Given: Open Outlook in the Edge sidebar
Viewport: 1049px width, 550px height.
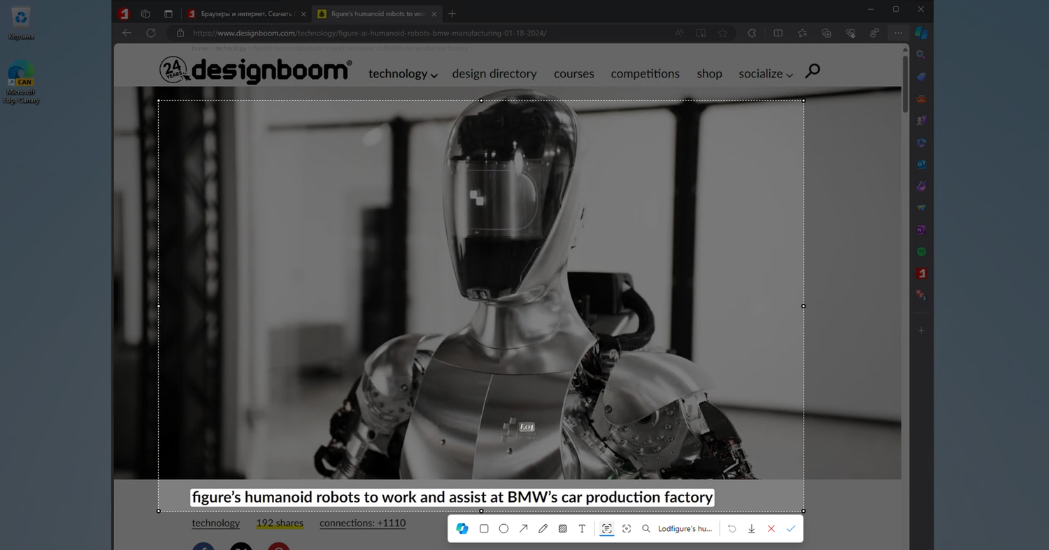Looking at the screenshot, I should [x=921, y=164].
